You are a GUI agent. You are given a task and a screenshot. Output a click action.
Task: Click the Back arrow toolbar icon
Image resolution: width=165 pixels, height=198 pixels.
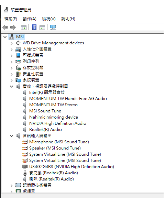[5, 27]
